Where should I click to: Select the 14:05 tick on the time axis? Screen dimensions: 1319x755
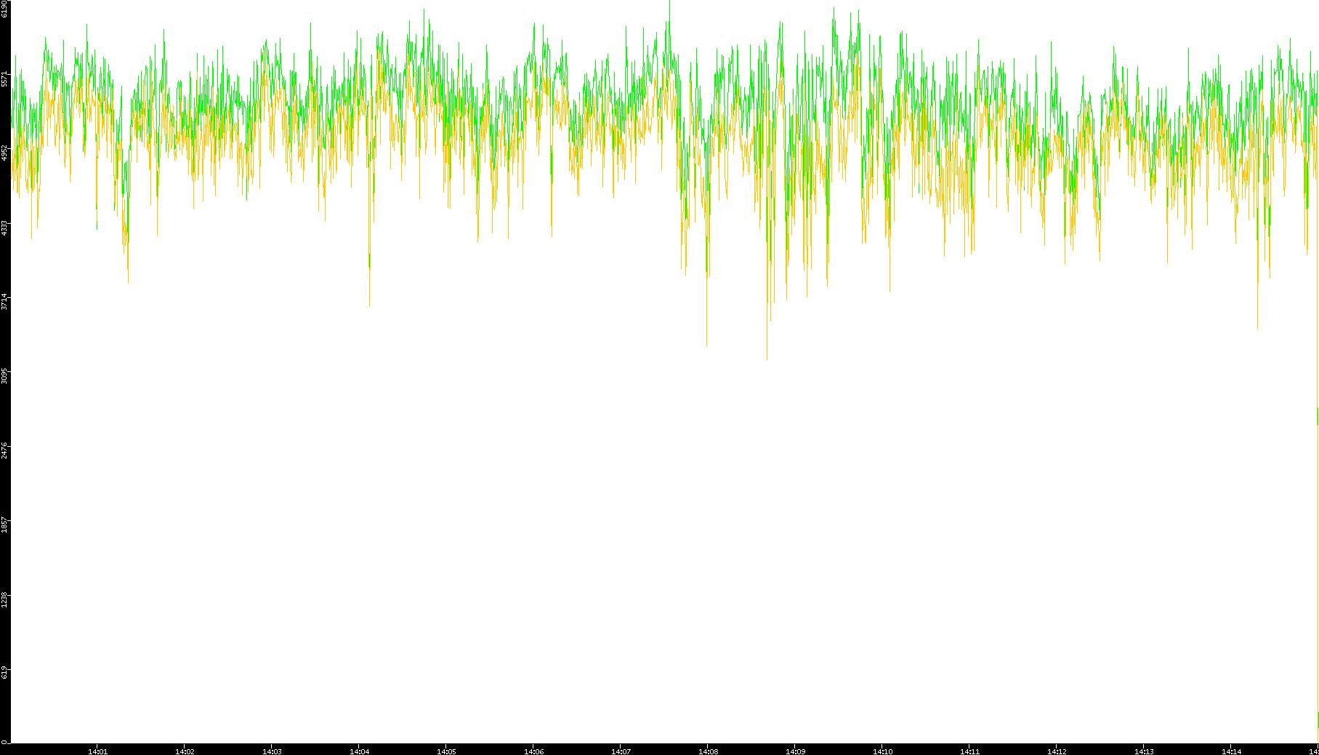[446, 751]
